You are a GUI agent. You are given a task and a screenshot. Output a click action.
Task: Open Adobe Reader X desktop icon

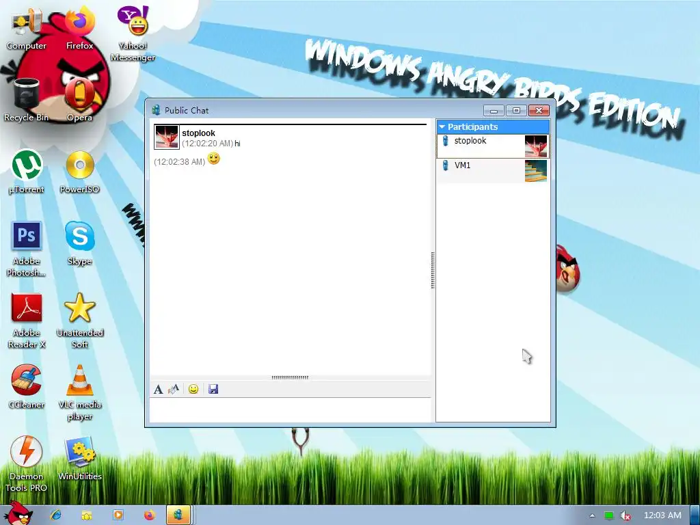(x=27, y=321)
